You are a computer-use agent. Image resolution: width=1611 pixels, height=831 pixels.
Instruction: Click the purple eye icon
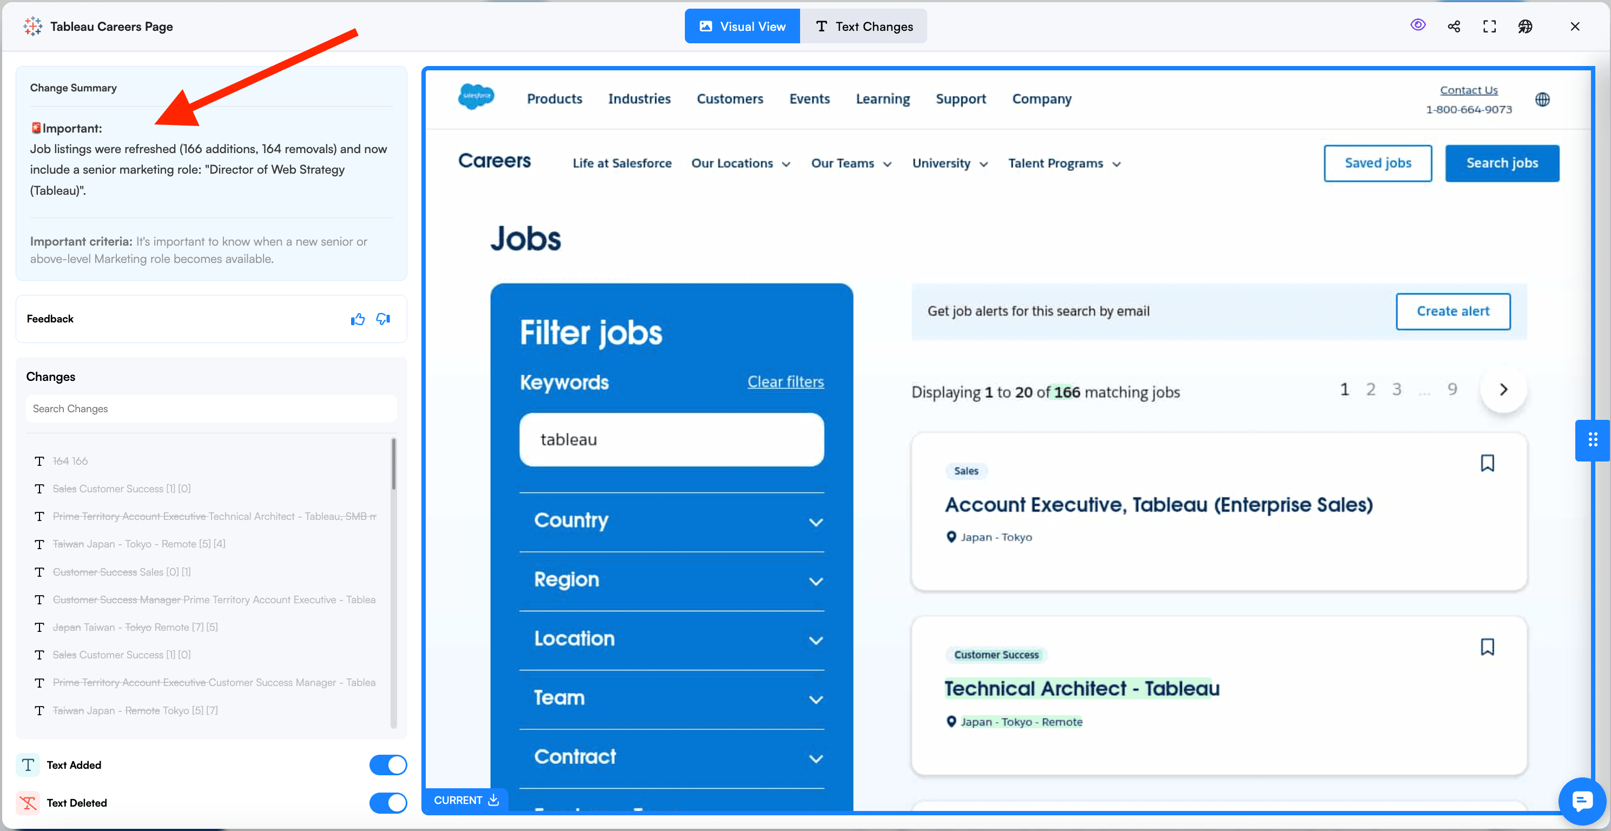[1418, 25]
